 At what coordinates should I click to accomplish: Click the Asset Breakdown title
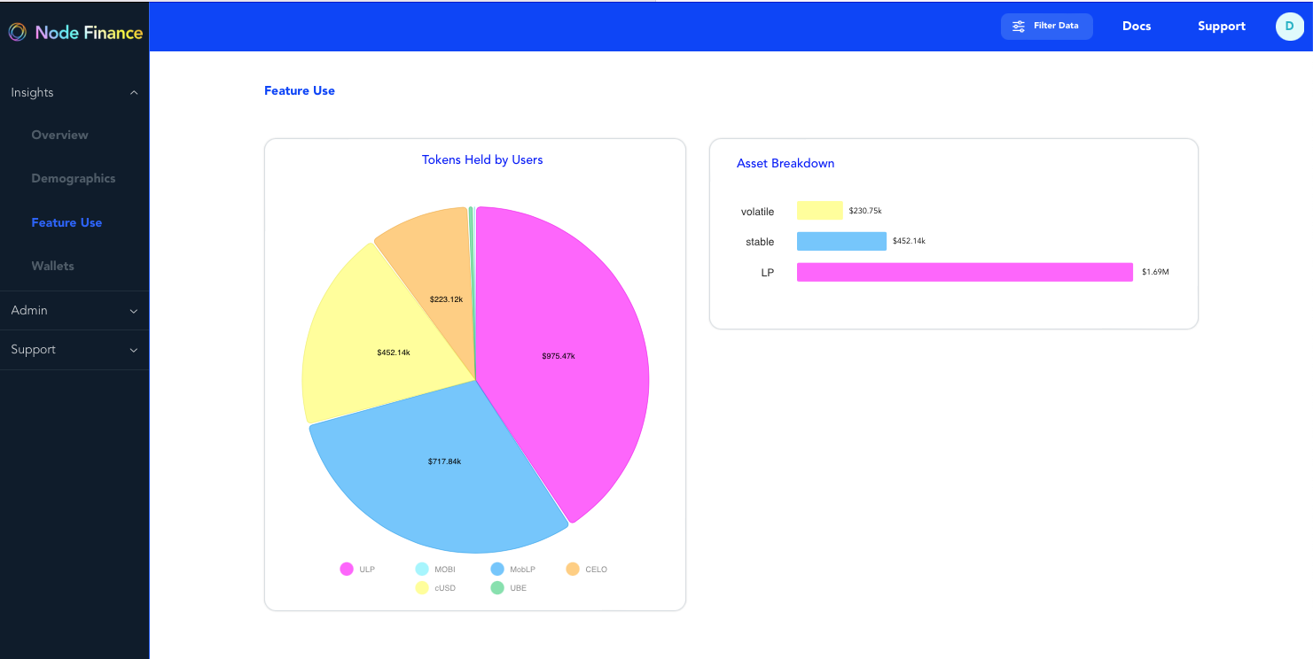click(x=785, y=164)
